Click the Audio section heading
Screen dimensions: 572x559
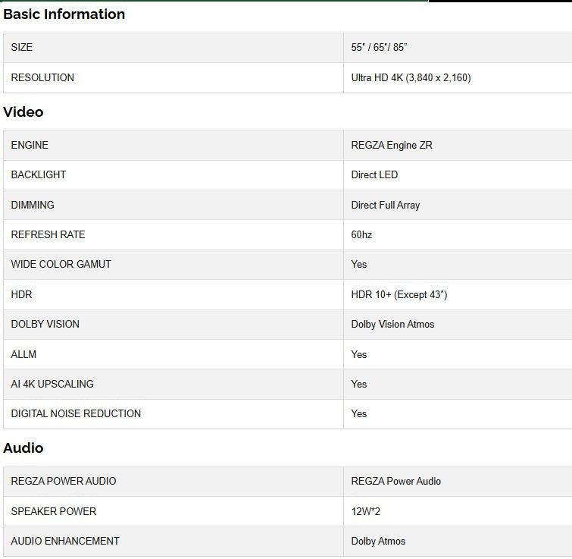(x=23, y=448)
